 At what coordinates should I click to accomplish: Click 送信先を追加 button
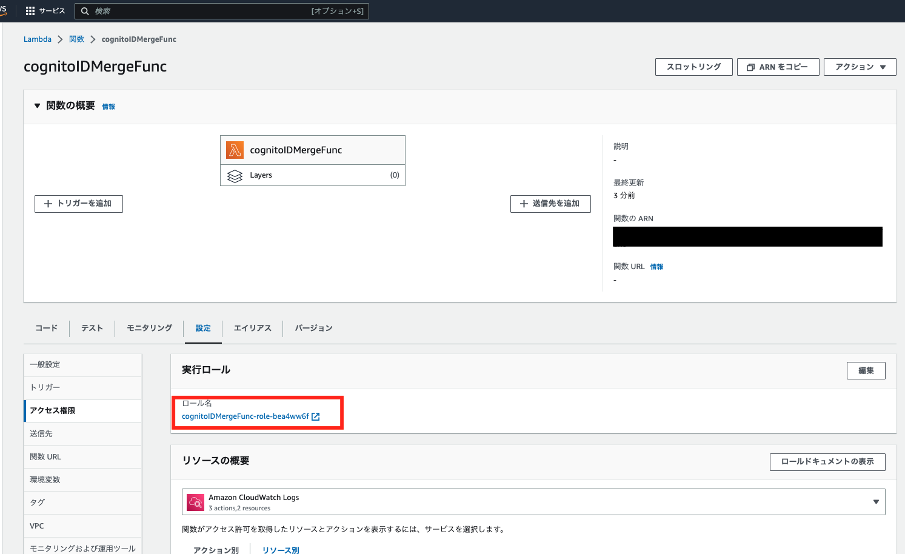coord(550,204)
